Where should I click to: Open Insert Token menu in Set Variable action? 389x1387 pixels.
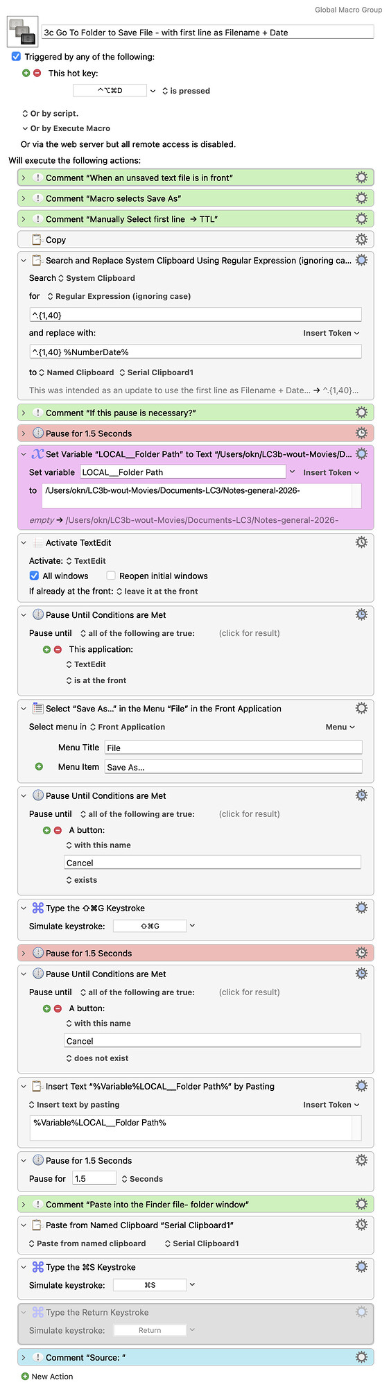(x=331, y=472)
